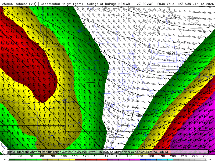Click the 200 value on the color scale
This screenshot has height=161, width=215.
click(173, 156)
